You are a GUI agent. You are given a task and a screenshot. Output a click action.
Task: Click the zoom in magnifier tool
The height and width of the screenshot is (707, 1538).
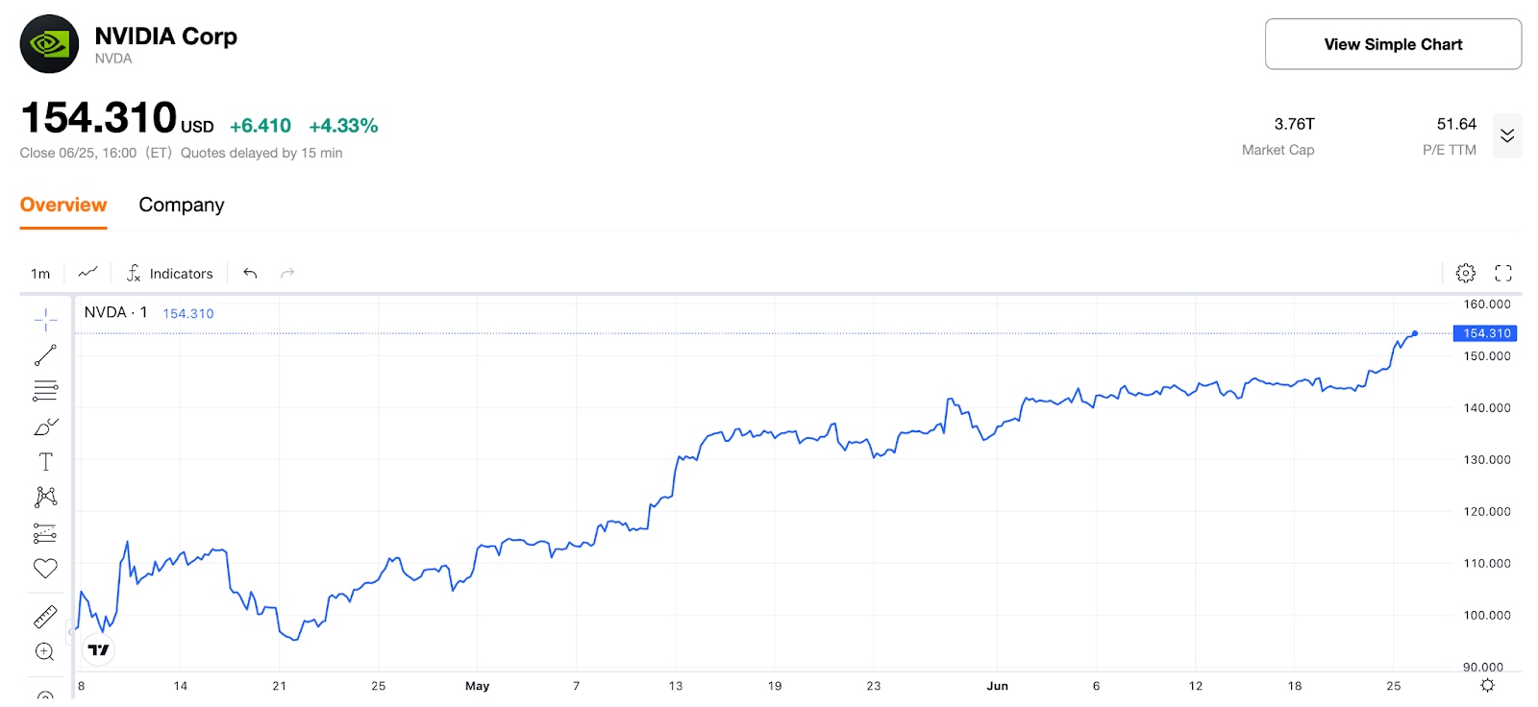(x=45, y=652)
